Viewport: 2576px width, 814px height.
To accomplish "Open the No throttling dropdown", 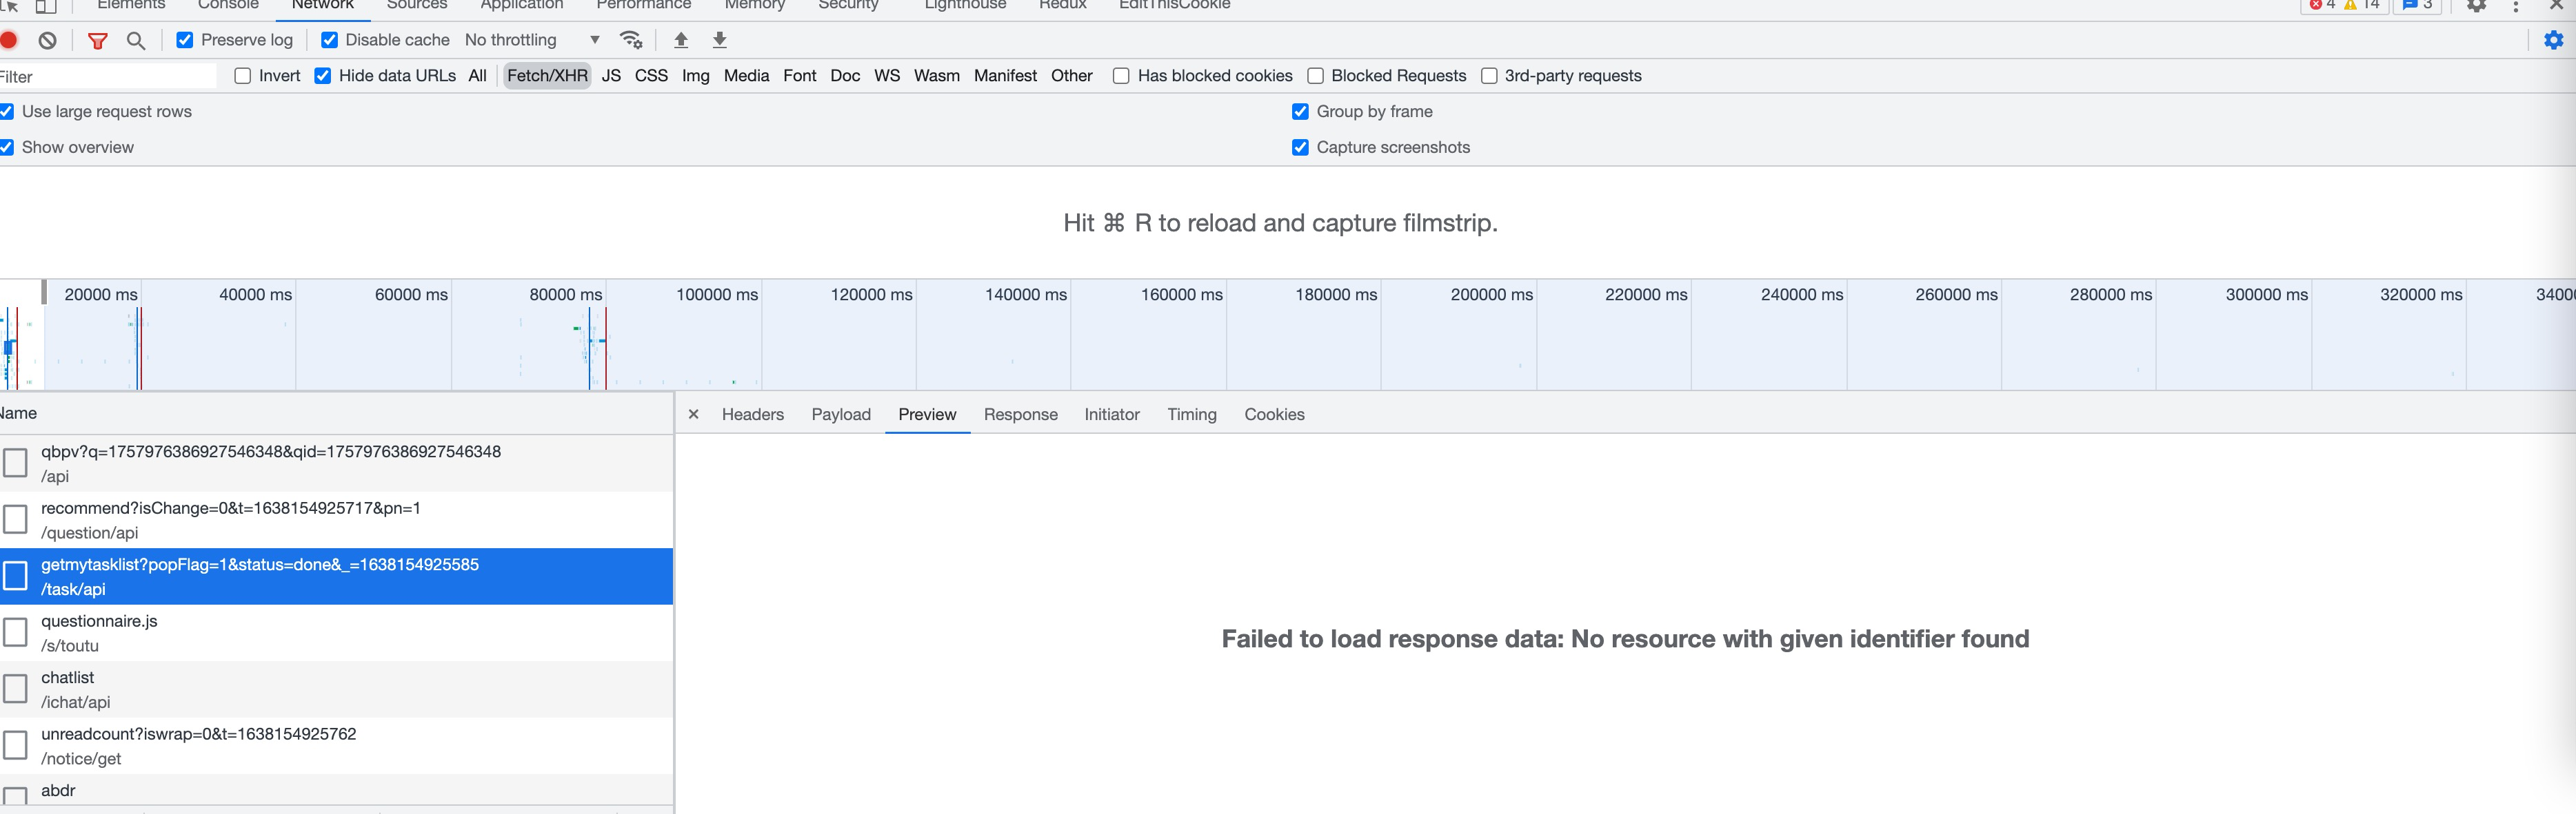I will [x=532, y=40].
